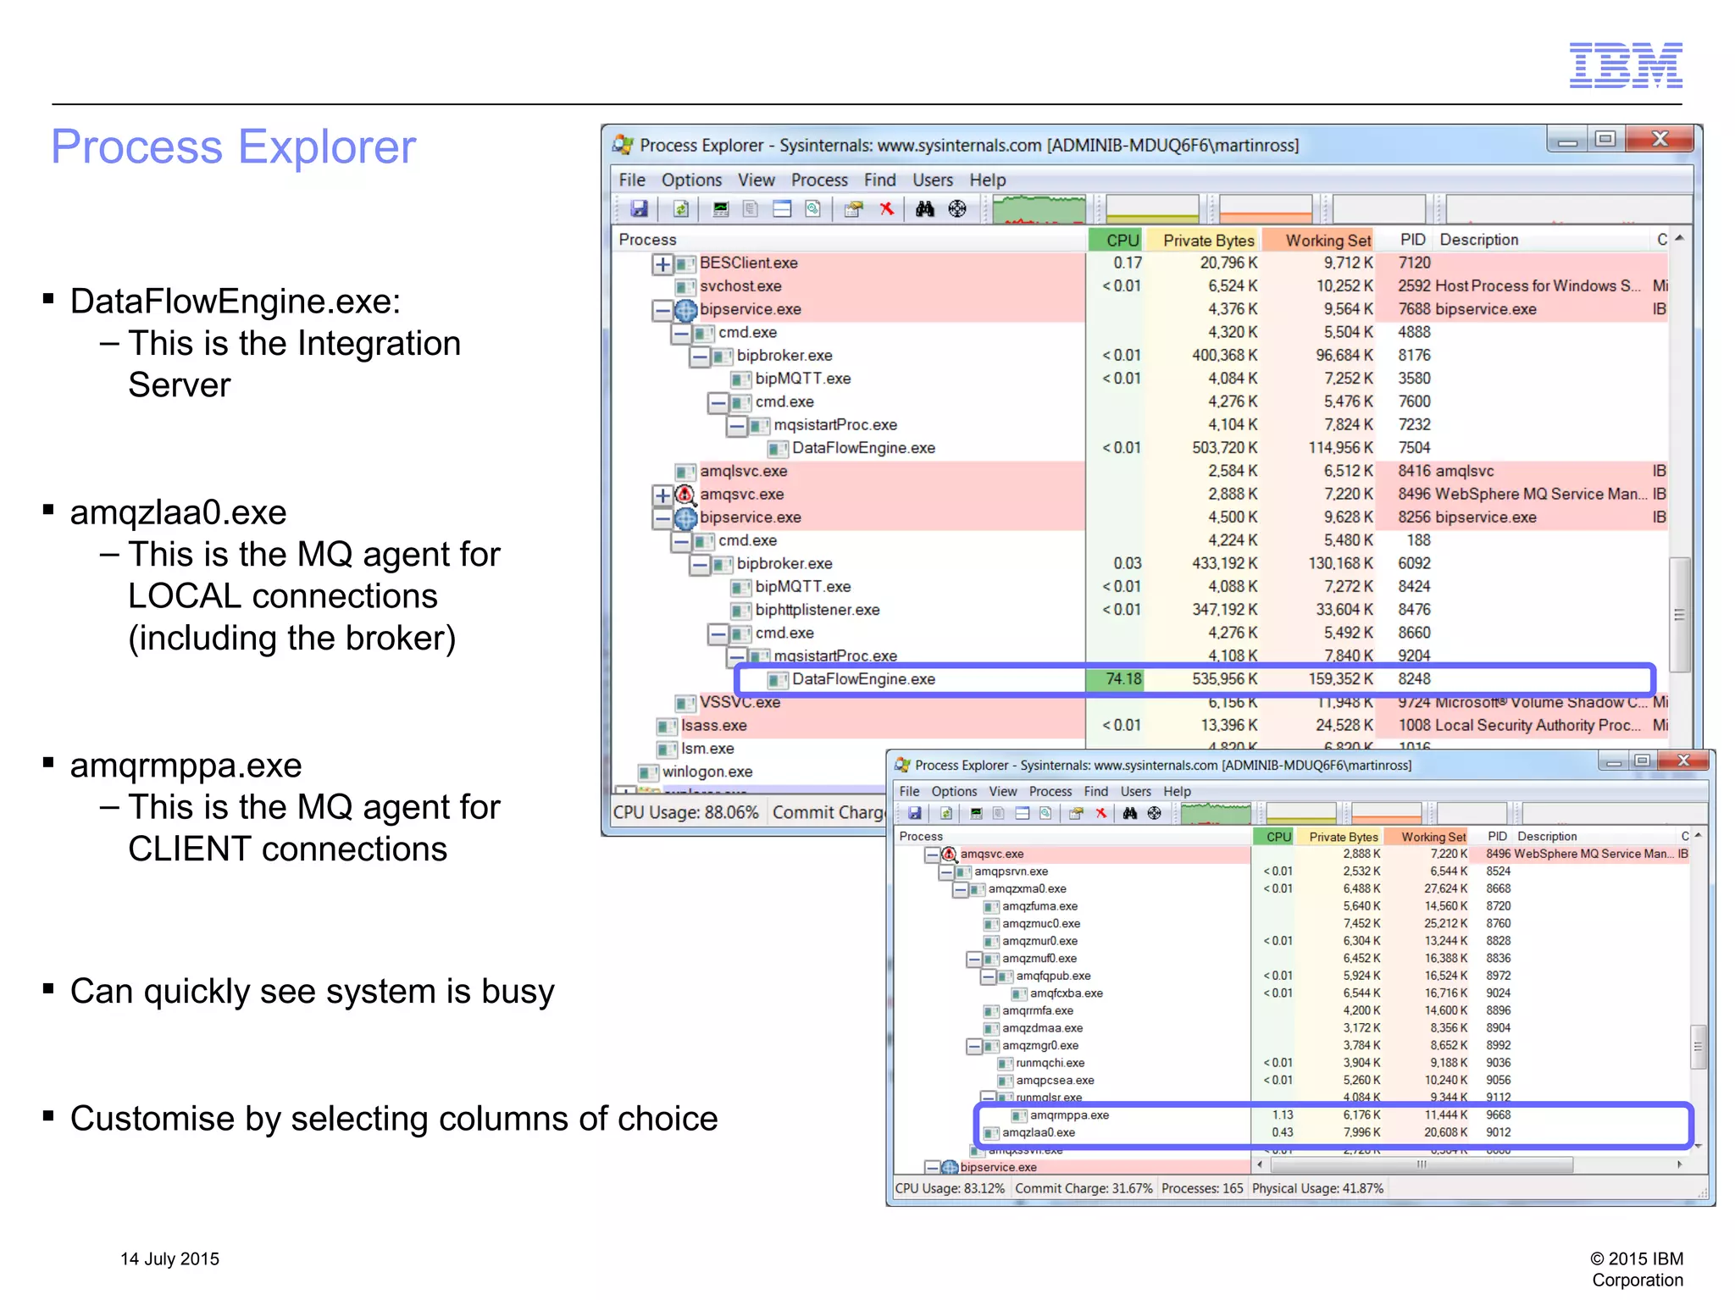Image resolution: width=1735 pixels, height=1300 pixels.
Task: Collapse bipbroker.exe PID 6092 node
Action: click(700, 564)
